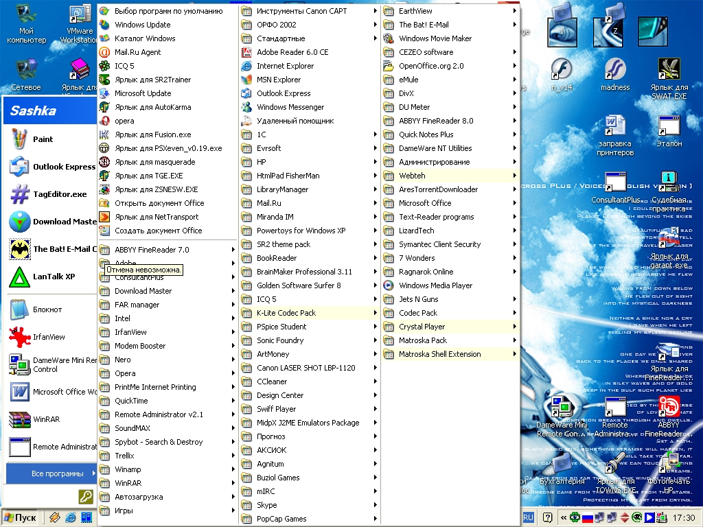Click the key icon at Start menu bottom
Image resolution: width=703 pixels, height=527 pixels.
[x=86, y=497]
